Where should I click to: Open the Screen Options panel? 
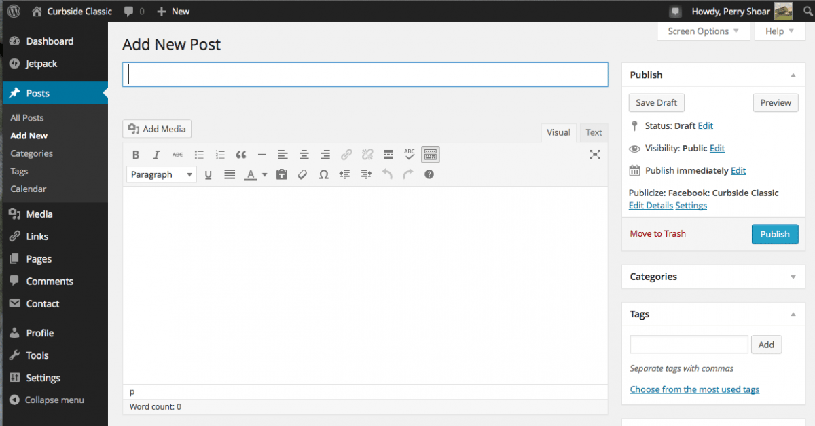704,31
